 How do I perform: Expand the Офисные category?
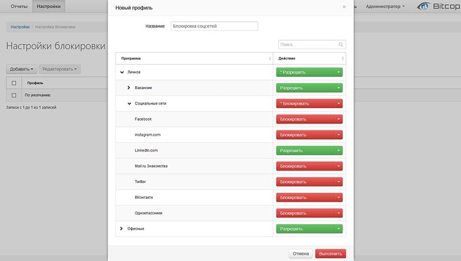click(x=121, y=229)
